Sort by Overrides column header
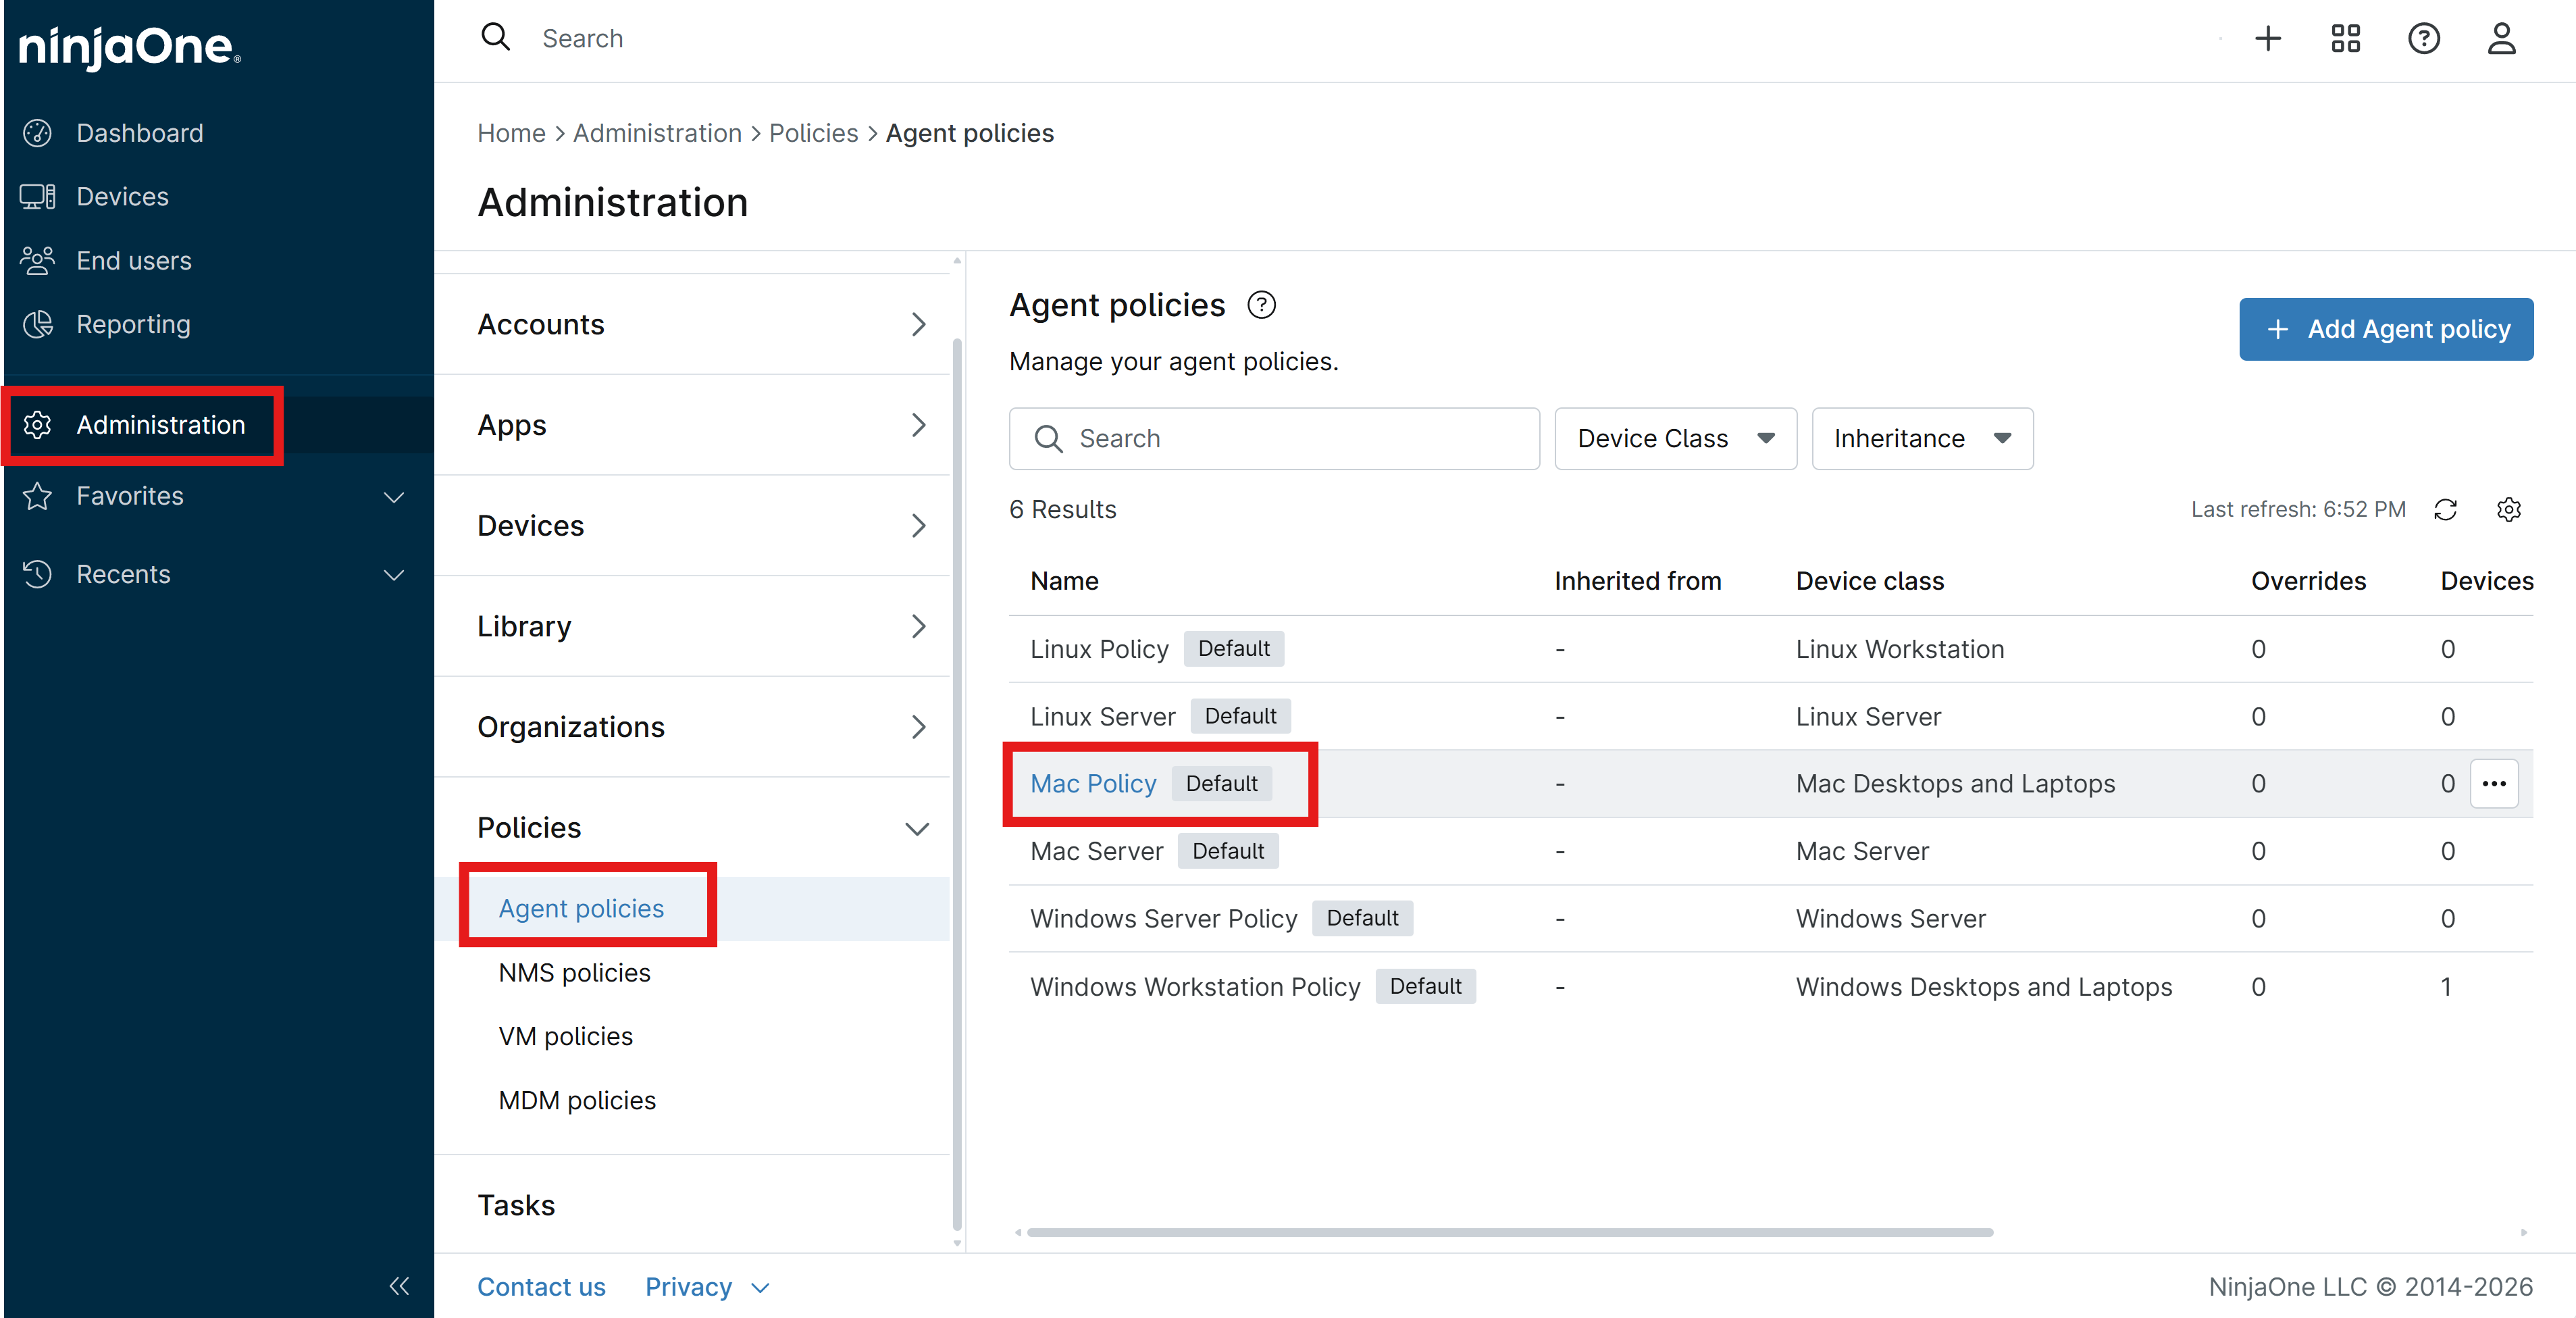Image resolution: width=2576 pixels, height=1318 pixels. click(x=2308, y=581)
